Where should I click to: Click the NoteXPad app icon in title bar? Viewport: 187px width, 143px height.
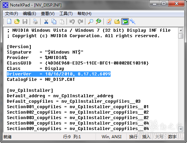pyautogui.click(x=5, y=5)
